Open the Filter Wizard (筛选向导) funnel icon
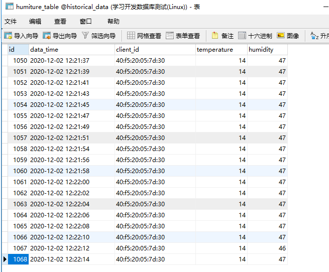329x272 pixels. 85,36
